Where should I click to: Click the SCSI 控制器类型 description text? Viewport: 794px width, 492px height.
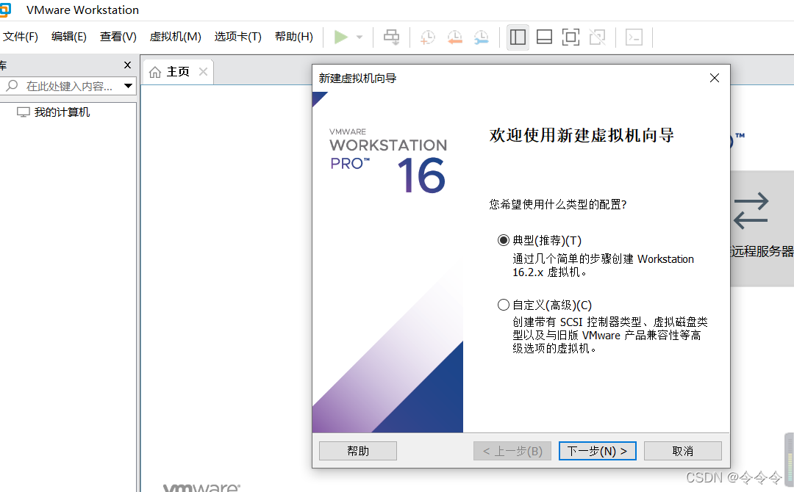point(609,336)
